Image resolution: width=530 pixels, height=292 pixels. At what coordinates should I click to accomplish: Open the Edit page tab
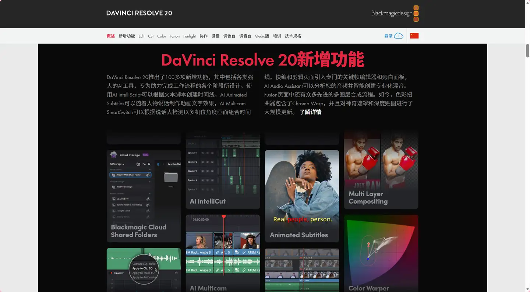(x=141, y=36)
